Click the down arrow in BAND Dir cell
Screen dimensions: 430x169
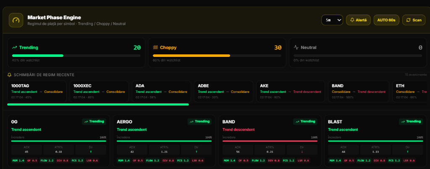click(302, 151)
